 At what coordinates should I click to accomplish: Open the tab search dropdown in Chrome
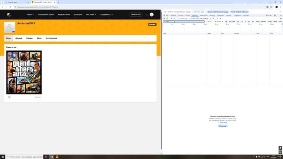point(2,2)
